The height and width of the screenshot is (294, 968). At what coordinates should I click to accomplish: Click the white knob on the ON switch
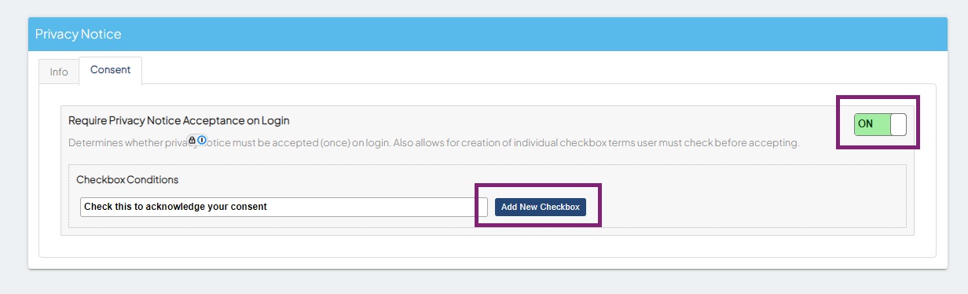tap(899, 124)
